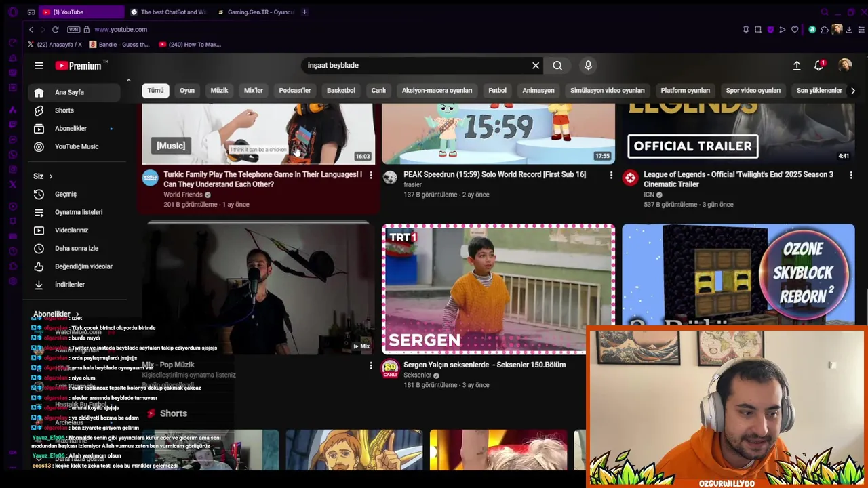Clear the search box with the X icon
This screenshot has width=868, height=488.
(x=536, y=66)
